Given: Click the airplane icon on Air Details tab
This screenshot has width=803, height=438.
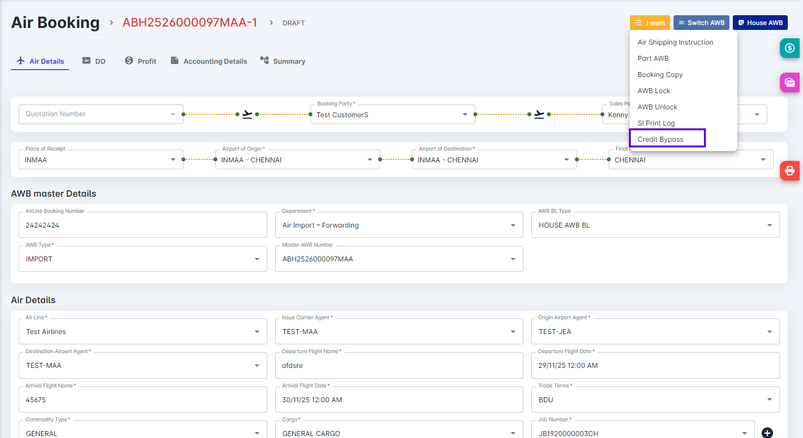Looking at the screenshot, I should coord(21,61).
